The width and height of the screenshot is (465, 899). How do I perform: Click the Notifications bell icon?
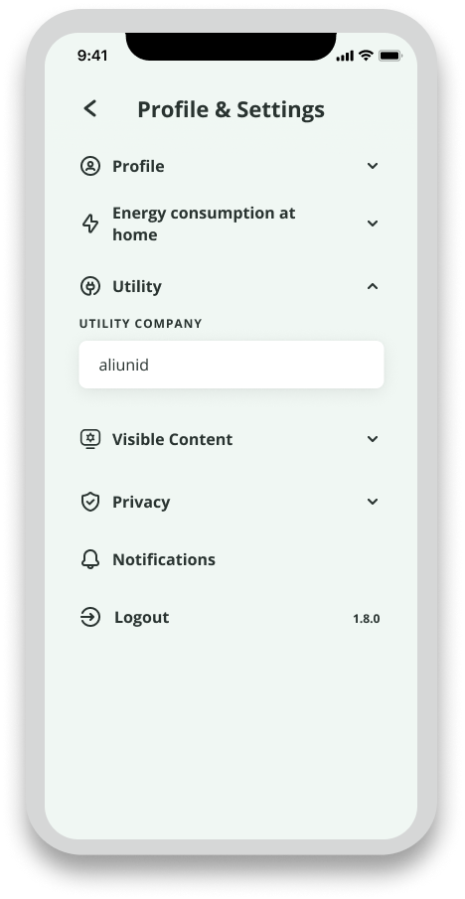(x=90, y=559)
